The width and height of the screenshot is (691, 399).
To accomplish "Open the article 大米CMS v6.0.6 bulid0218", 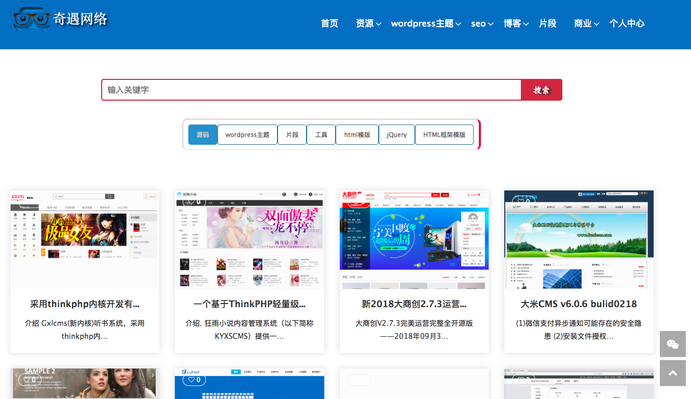I will click(x=579, y=303).
